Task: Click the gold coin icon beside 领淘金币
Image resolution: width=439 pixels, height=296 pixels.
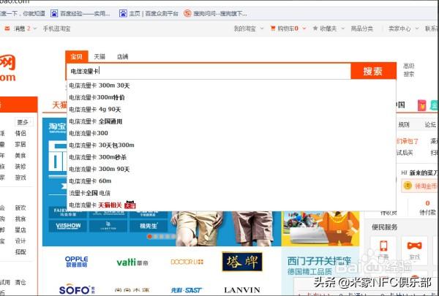Action: [408, 186]
